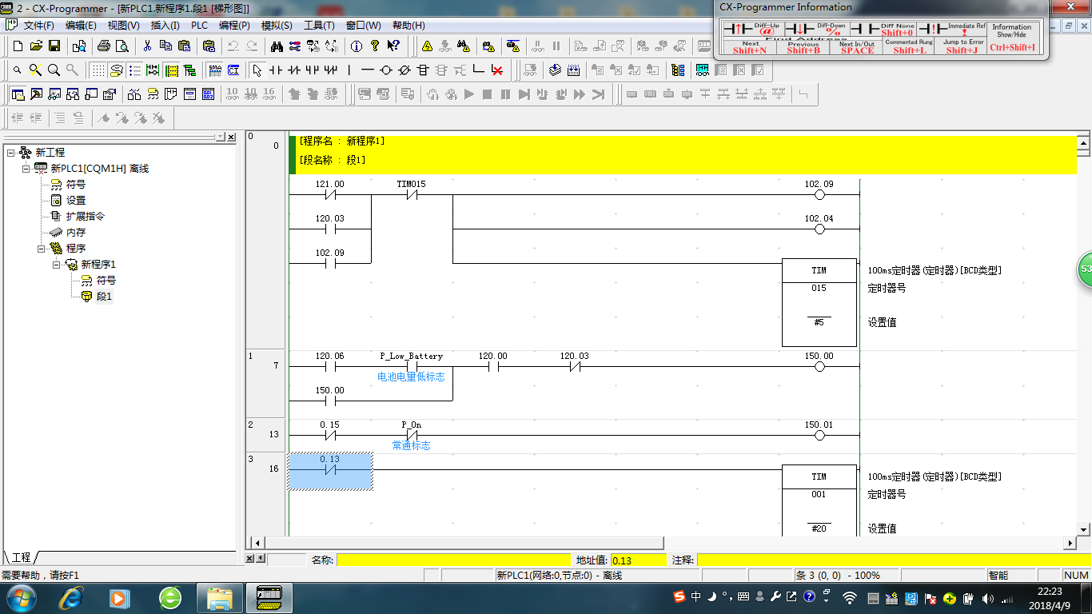Toggle the project workspace view button
The image size is (1092, 614).
18,94
